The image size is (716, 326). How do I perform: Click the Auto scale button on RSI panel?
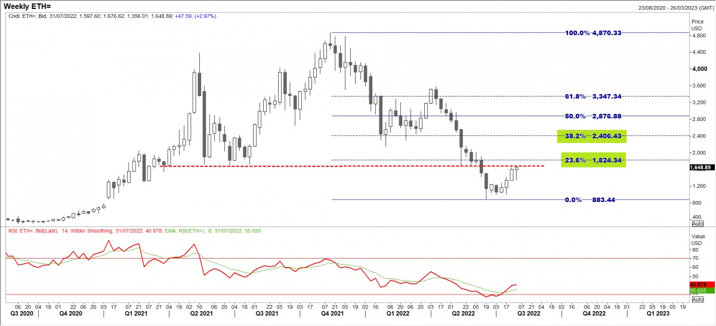click(697, 299)
